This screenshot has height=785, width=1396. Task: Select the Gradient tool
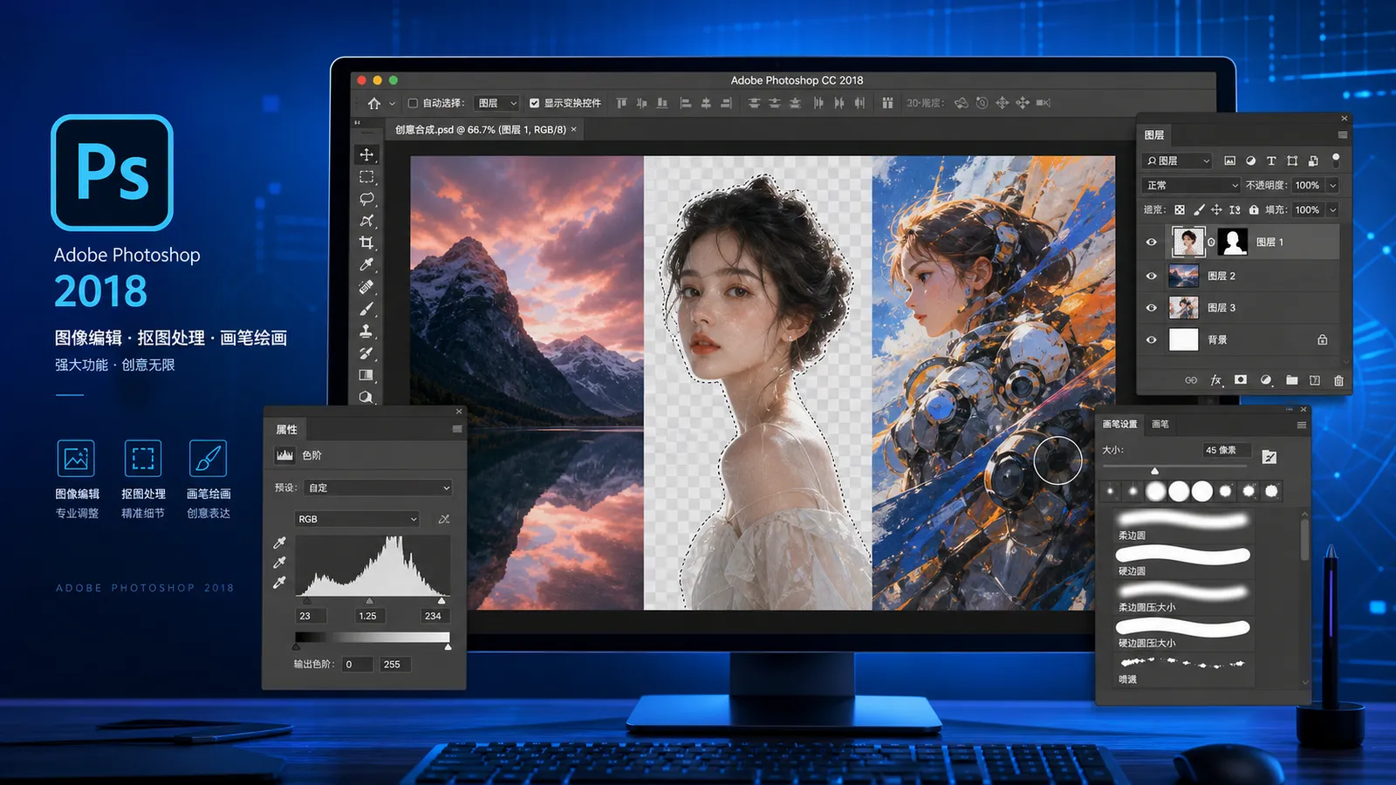pos(366,375)
